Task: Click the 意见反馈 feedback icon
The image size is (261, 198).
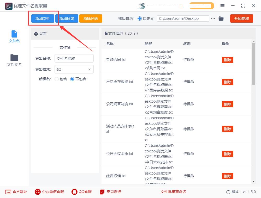Action: pos(102,192)
